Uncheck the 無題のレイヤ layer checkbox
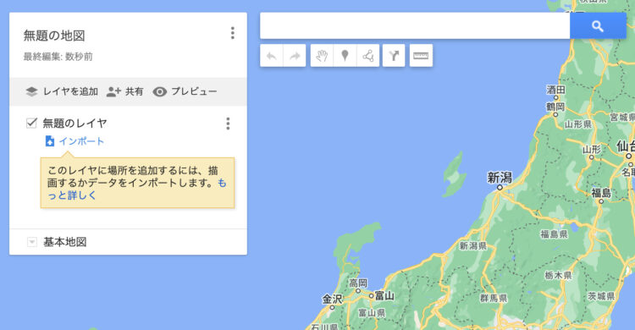635x330 pixels. coord(31,123)
